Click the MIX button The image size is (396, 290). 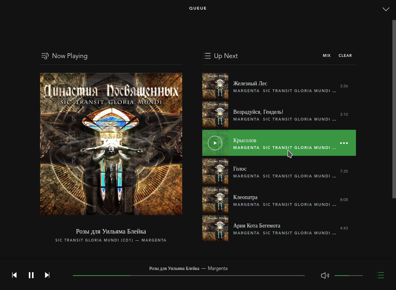[327, 56]
